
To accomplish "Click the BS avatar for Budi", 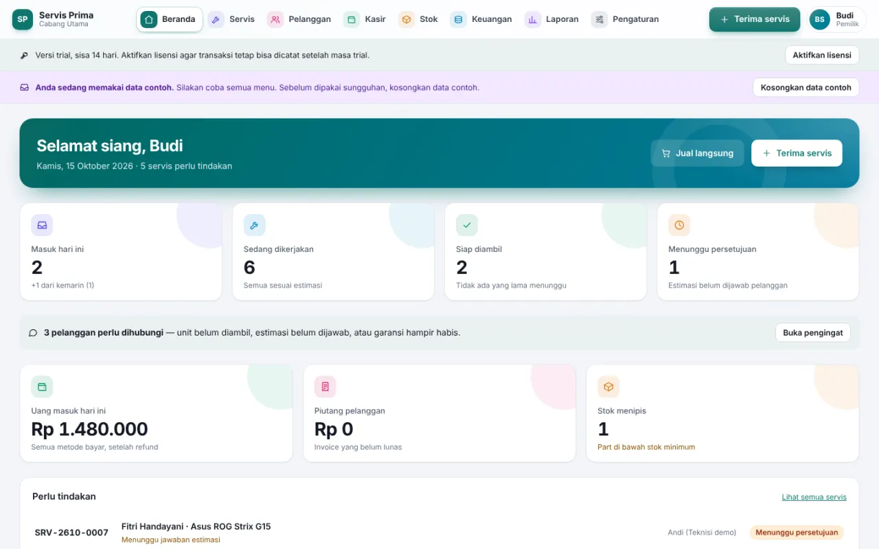I will [819, 19].
